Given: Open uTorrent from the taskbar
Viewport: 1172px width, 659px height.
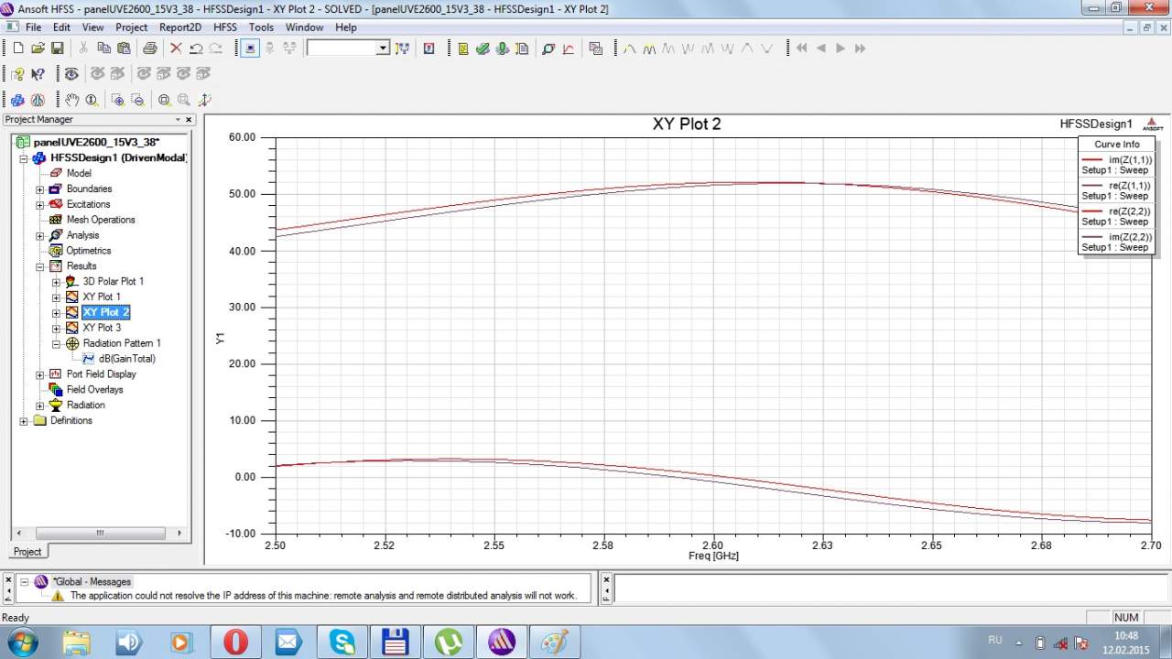Looking at the screenshot, I should 449,642.
